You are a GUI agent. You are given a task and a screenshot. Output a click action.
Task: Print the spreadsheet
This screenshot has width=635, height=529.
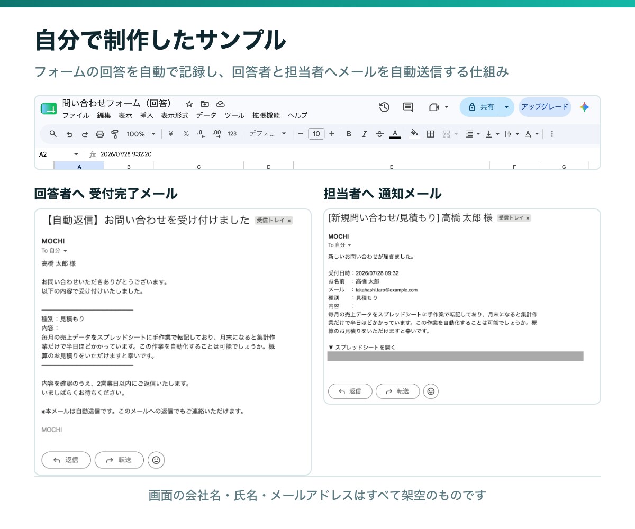coord(99,134)
